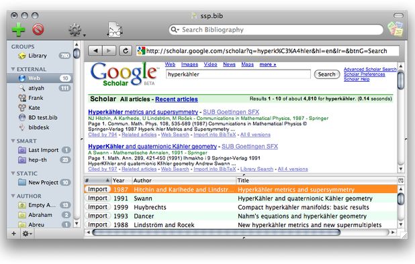
Task: Open the Recent articles link
Action: (176, 99)
